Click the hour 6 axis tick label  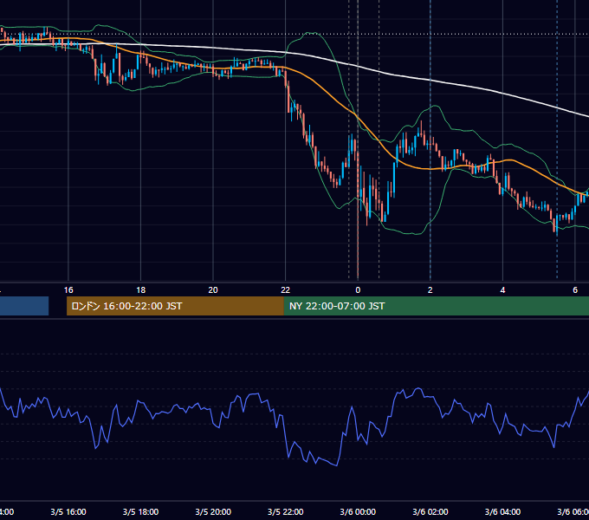pyautogui.click(x=575, y=290)
